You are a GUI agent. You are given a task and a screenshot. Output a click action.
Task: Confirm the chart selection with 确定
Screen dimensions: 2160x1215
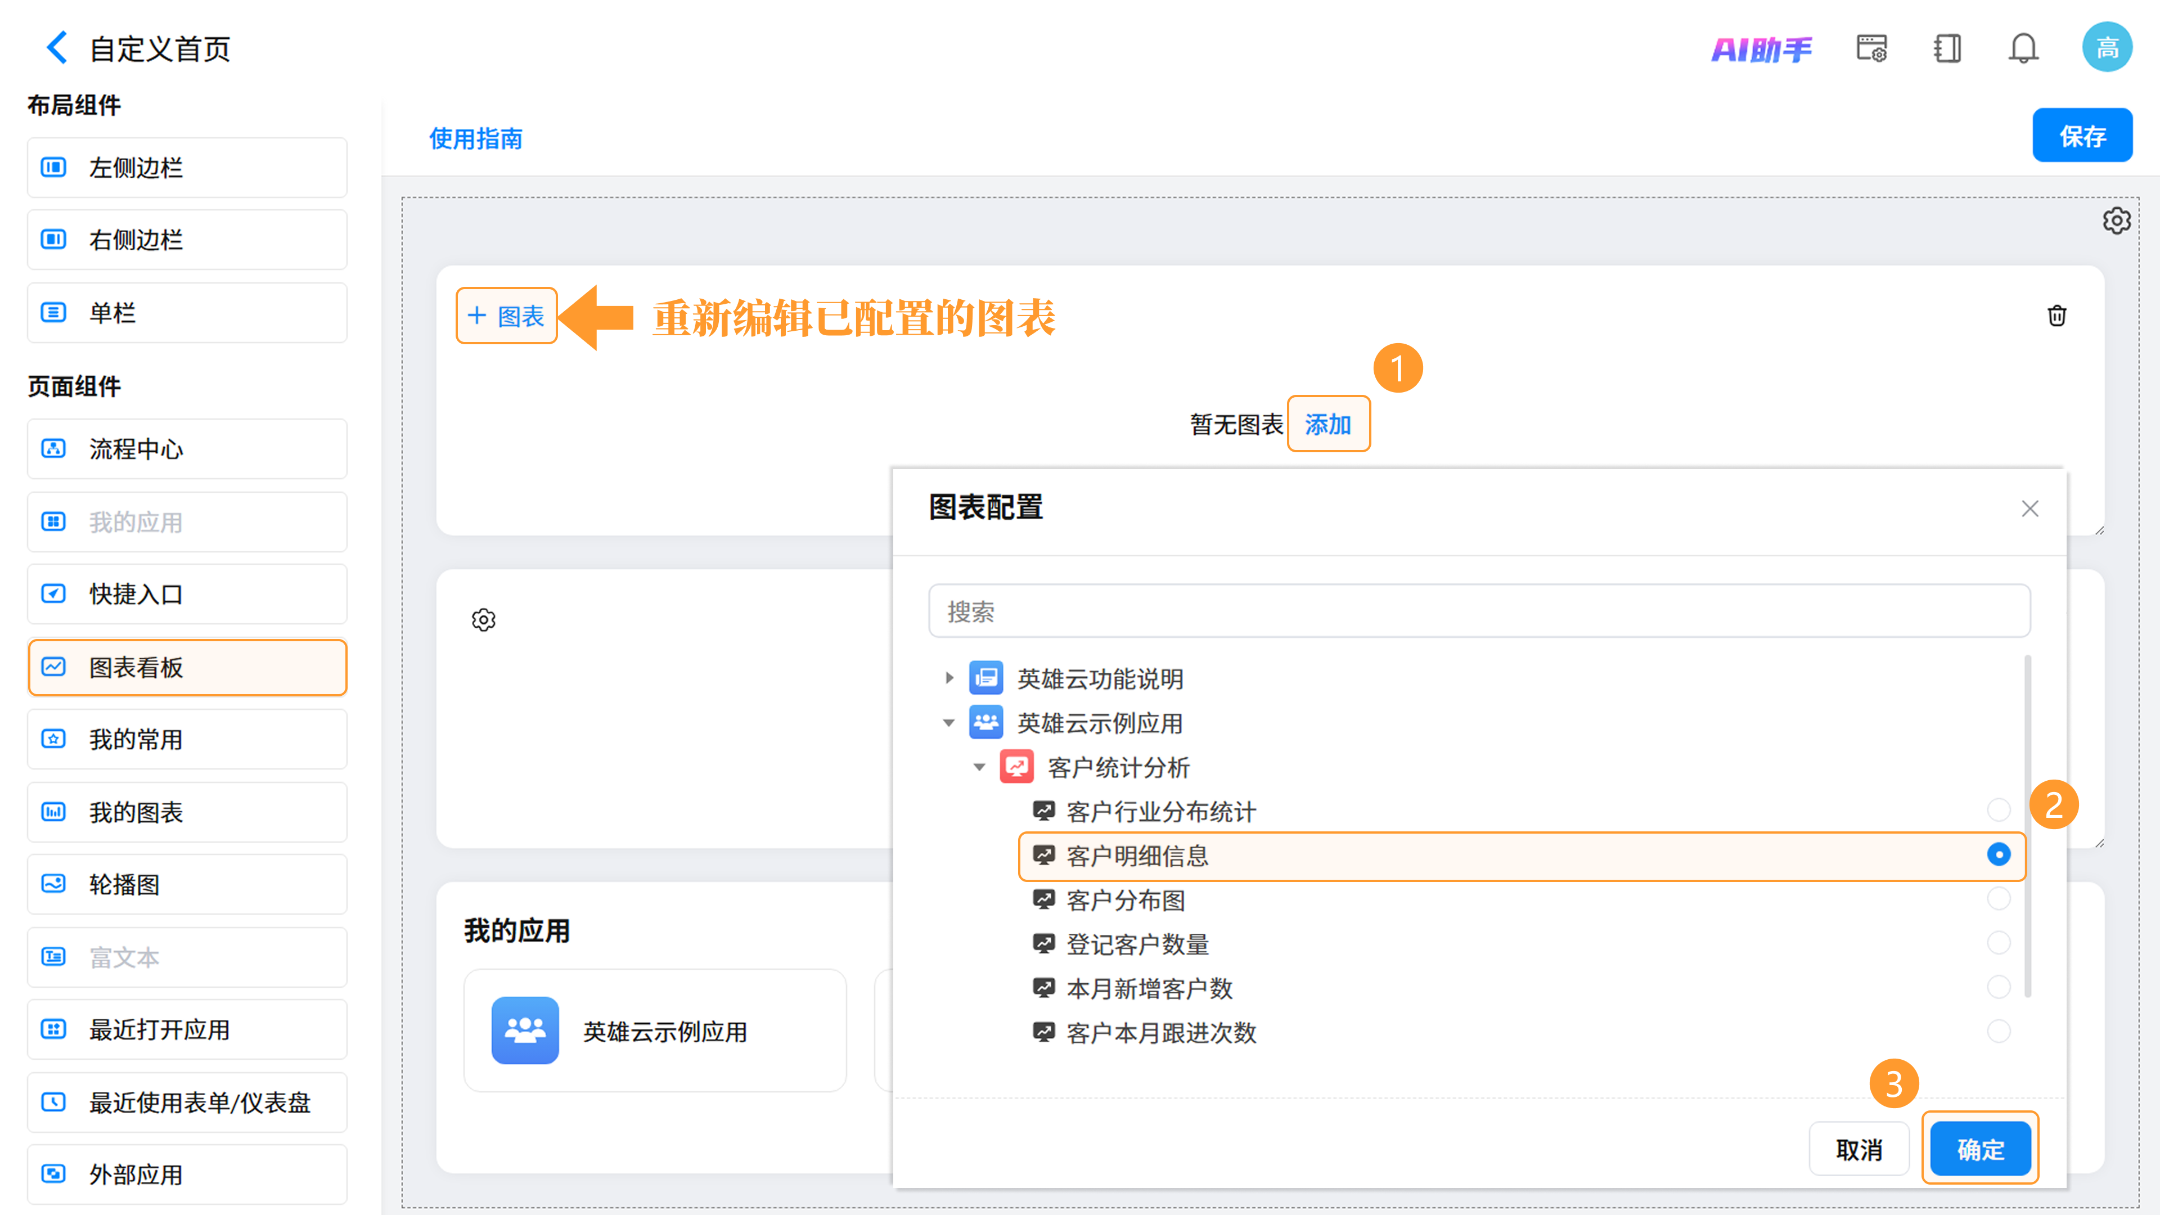[1980, 1148]
